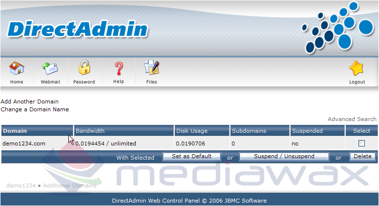Open the Advanced Search link
Screen dimensions: 379x206
(x=352, y=119)
